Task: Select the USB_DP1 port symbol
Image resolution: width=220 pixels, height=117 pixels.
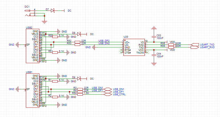Action: point(108,92)
